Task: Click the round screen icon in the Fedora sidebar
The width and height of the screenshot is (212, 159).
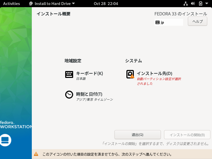Action: tap(5, 140)
